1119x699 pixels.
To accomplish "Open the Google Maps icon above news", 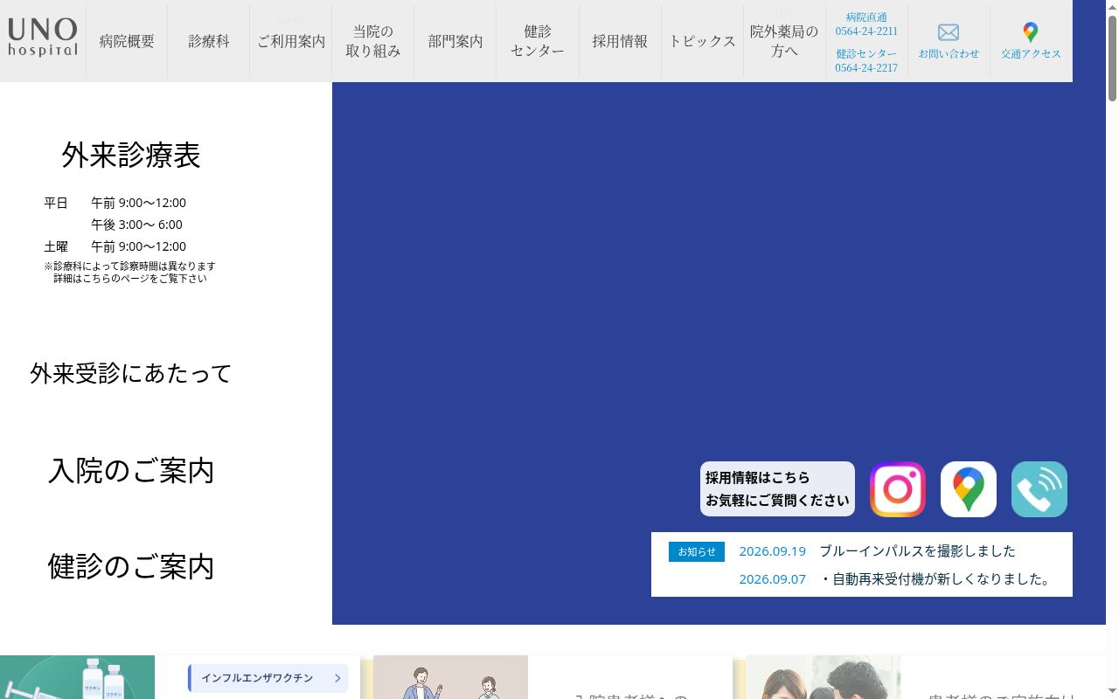I will pyautogui.click(x=969, y=489).
